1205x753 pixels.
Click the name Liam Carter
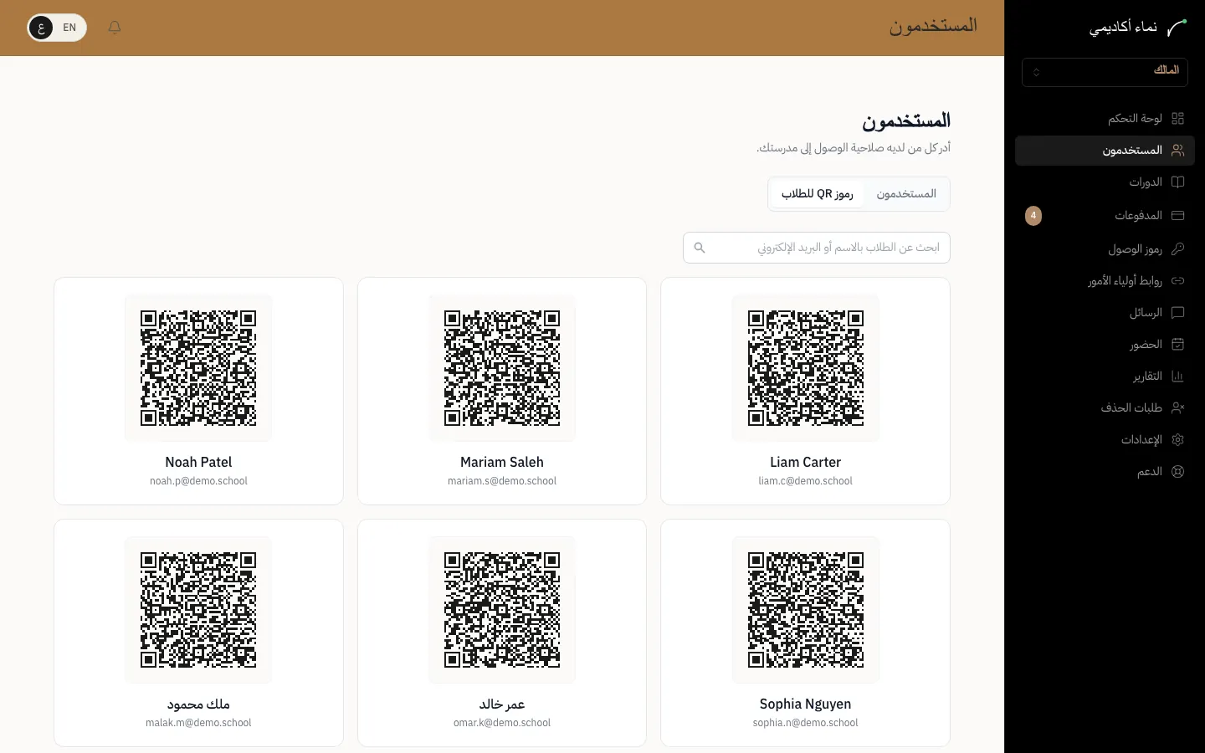[806, 462]
